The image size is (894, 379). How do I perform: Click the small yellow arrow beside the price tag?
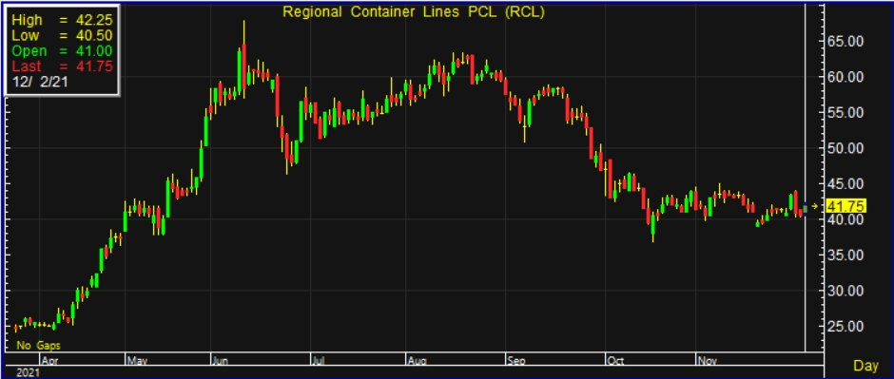pyautogui.click(x=814, y=205)
